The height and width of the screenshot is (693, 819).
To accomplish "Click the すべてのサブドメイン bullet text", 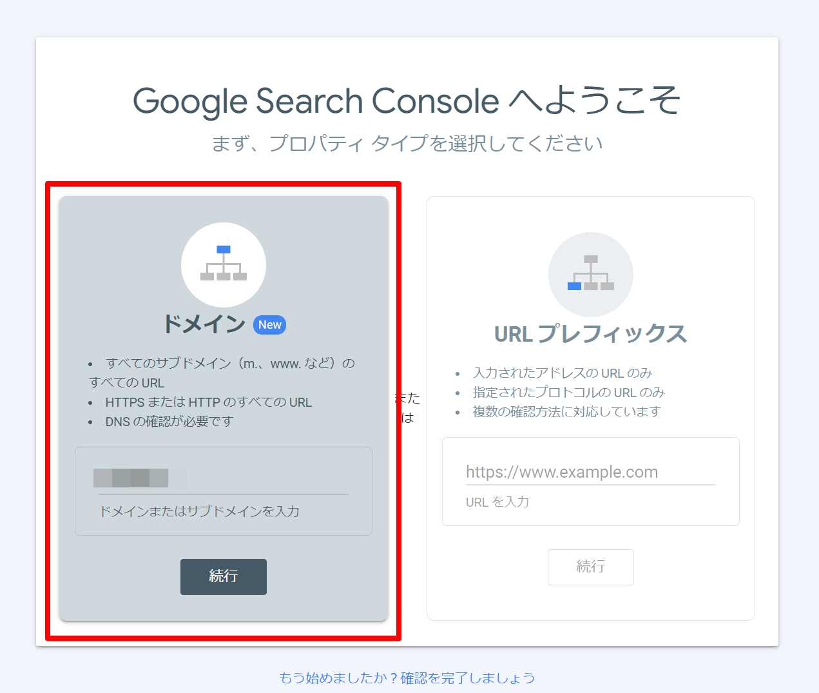I will [x=222, y=373].
